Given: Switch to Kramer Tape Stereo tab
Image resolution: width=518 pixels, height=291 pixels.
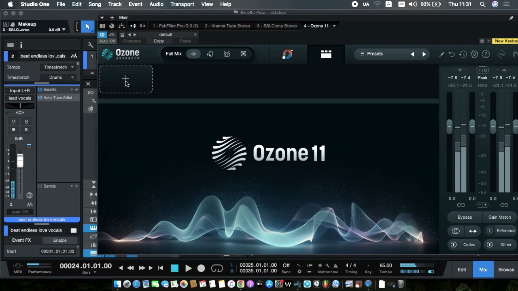Looking at the screenshot, I should coord(227,26).
